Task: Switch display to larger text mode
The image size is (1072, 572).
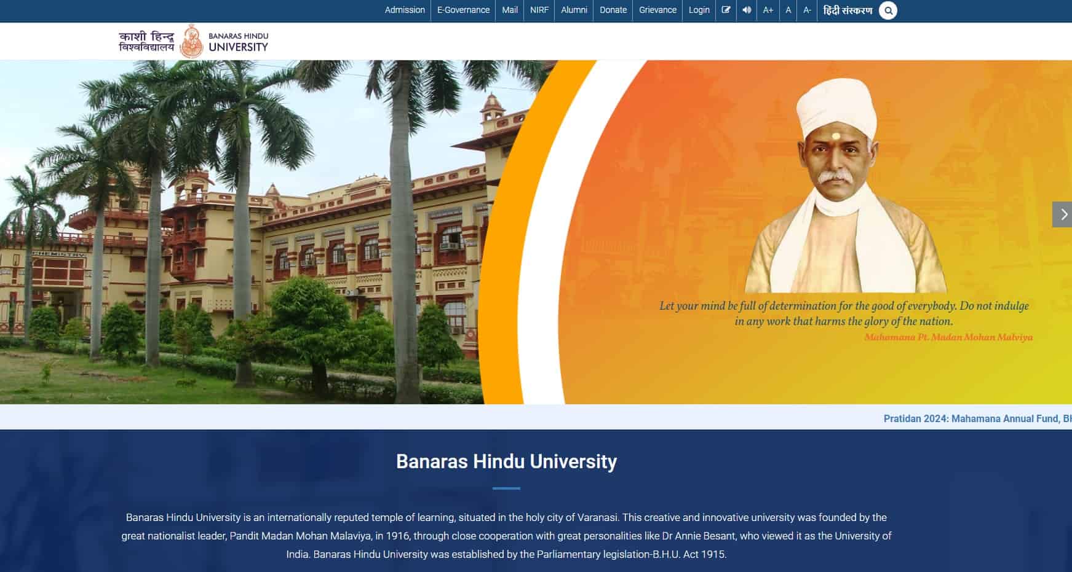Action: 768,10
